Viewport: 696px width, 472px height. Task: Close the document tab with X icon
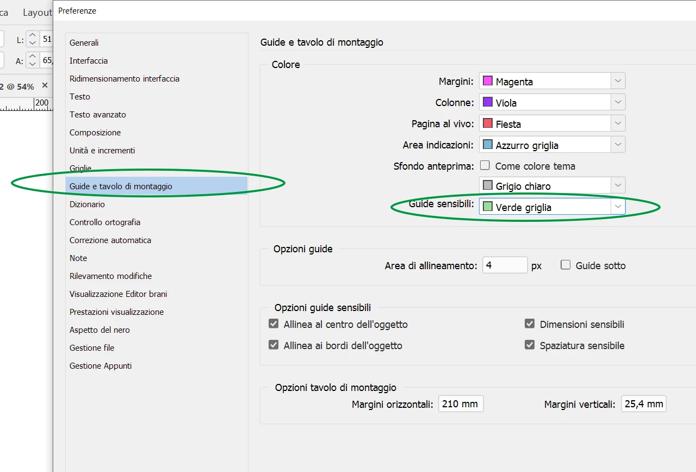pyautogui.click(x=45, y=85)
